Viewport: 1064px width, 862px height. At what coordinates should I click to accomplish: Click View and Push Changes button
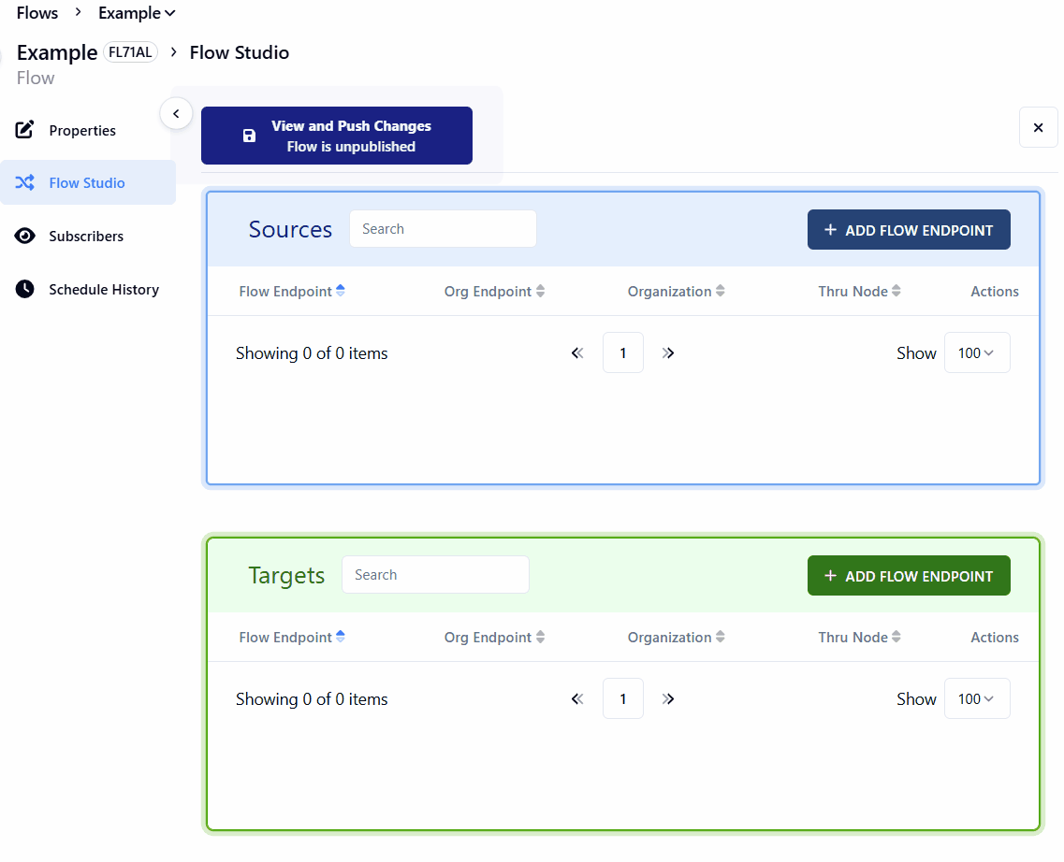336,136
